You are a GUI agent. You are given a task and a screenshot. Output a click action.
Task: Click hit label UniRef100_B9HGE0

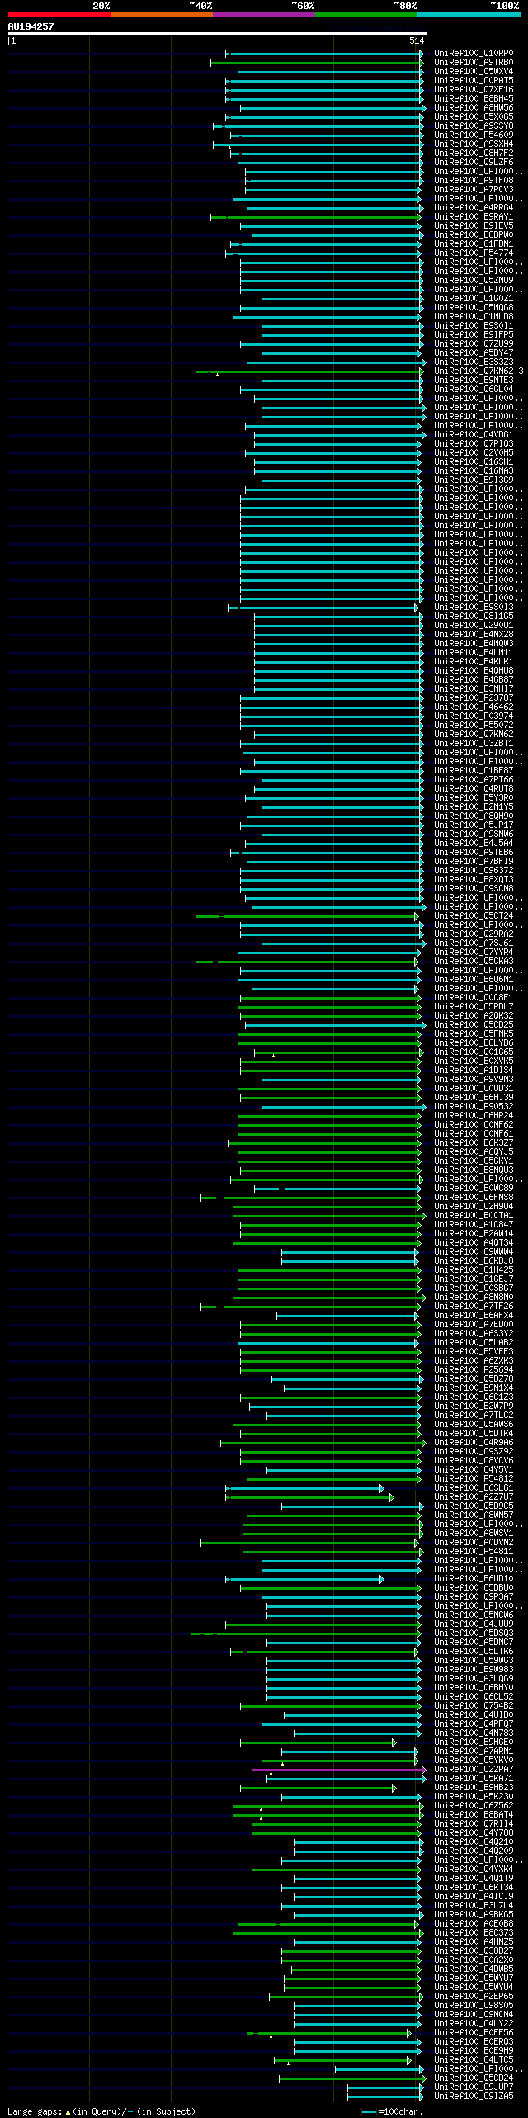coord(474,1742)
